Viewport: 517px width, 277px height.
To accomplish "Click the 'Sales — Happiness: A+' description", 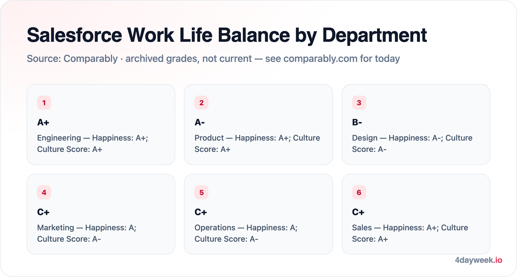I will coord(410,233).
